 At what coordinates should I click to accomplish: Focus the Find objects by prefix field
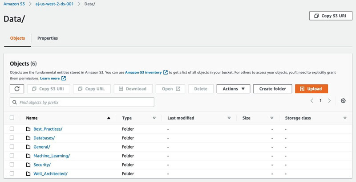82,103
